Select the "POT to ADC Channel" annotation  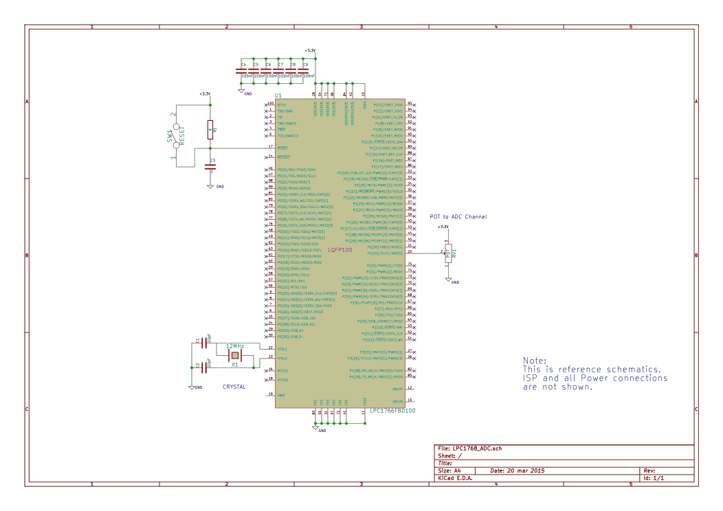point(458,217)
